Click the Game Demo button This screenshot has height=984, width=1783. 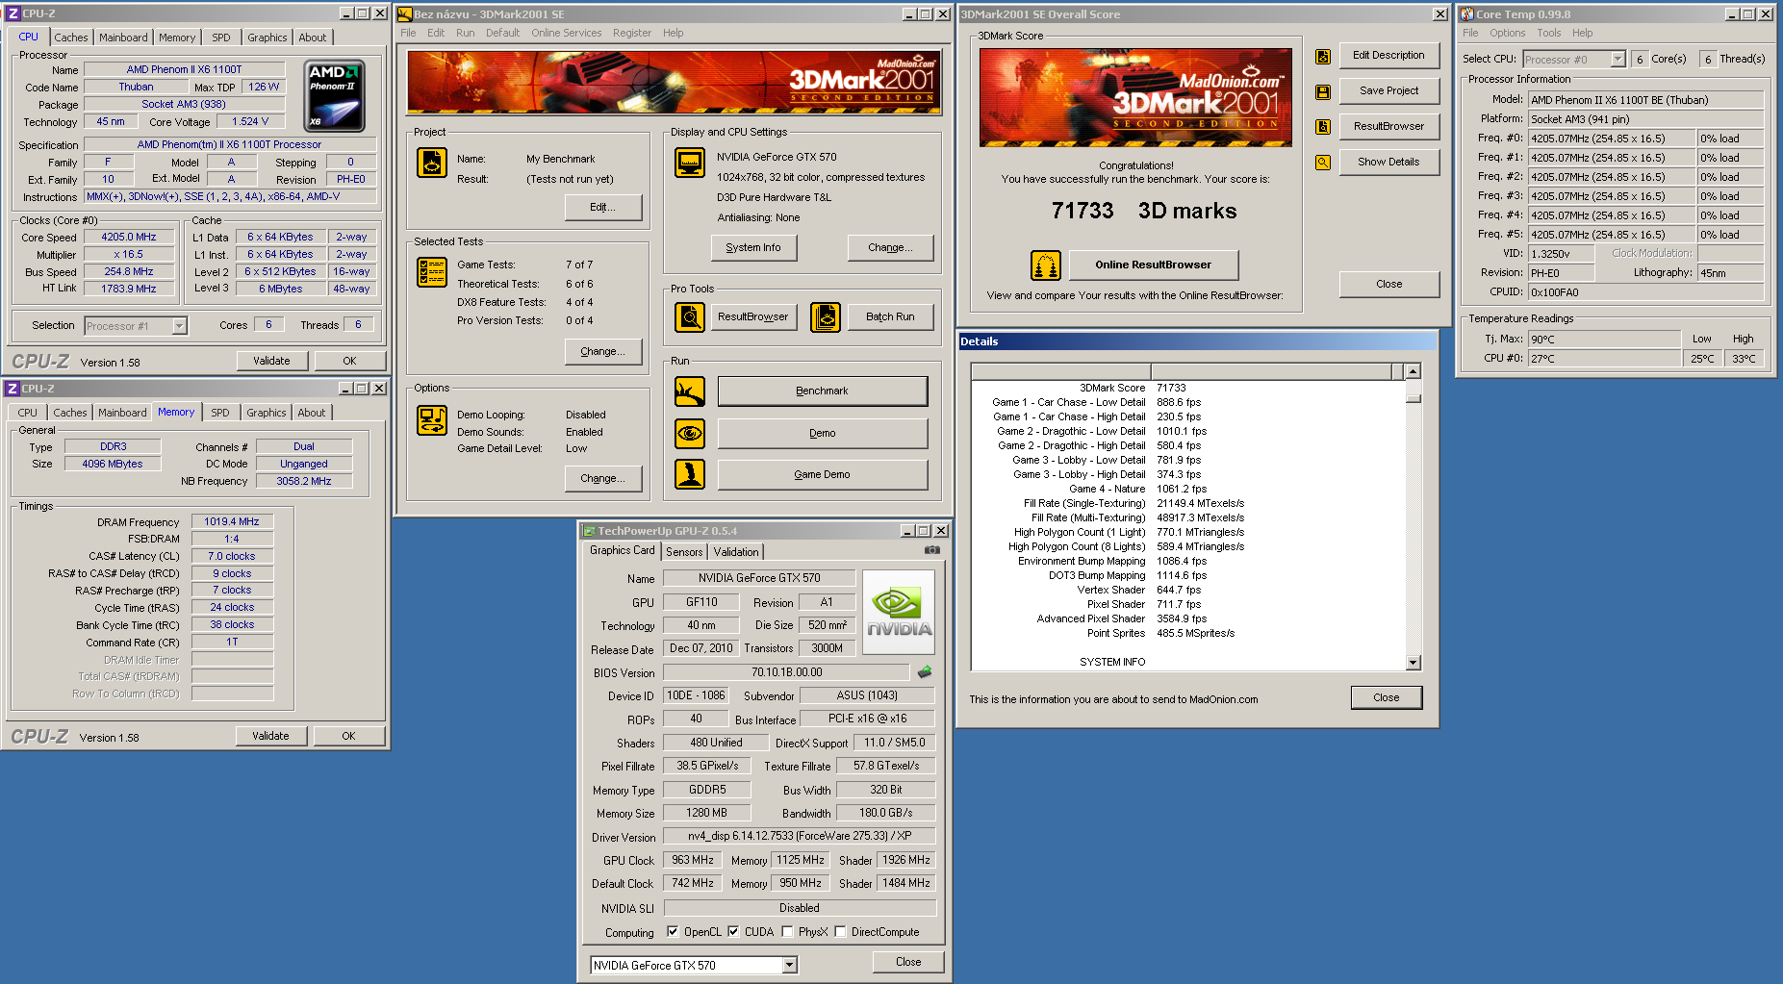point(823,474)
